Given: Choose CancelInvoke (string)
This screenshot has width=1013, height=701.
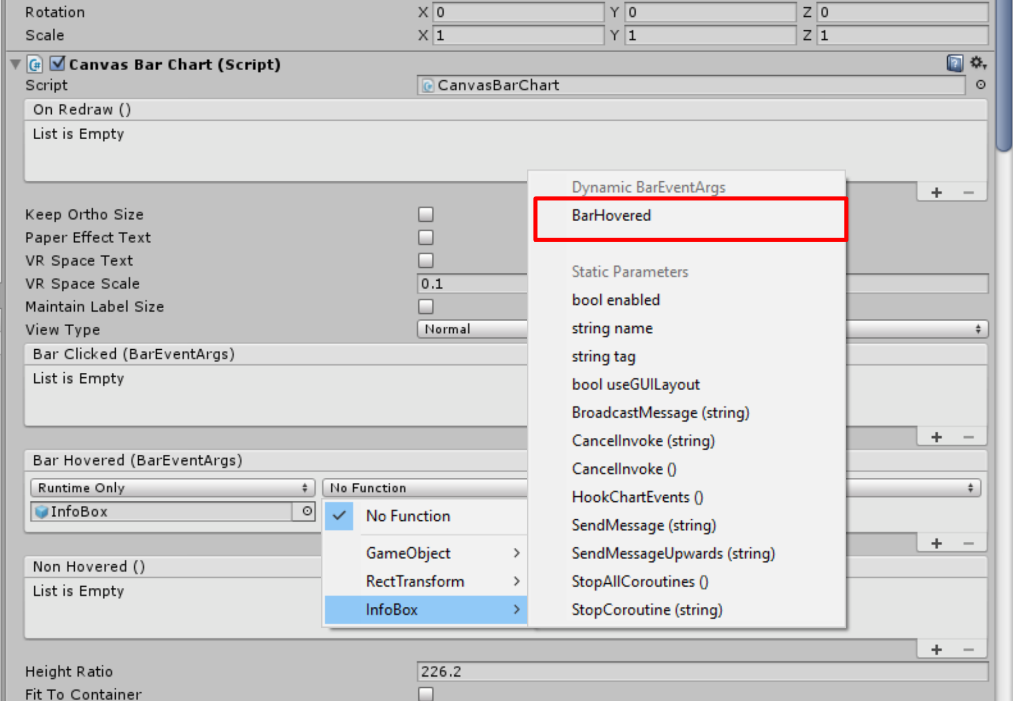Looking at the screenshot, I should (x=687, y=440).
